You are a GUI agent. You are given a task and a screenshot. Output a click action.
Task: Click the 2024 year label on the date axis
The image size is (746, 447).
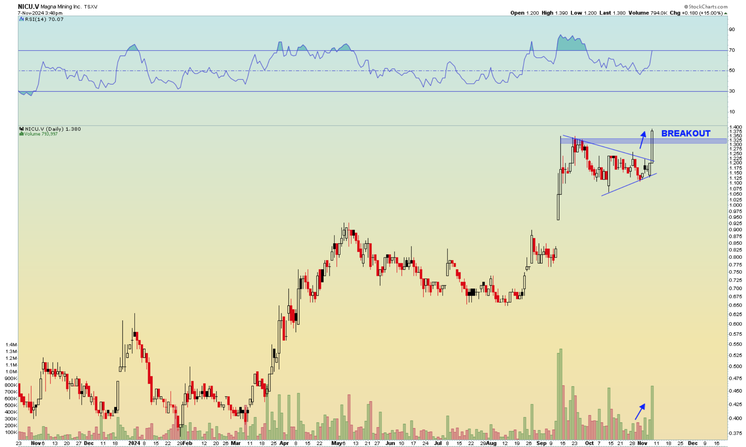(x=134, y=443)
